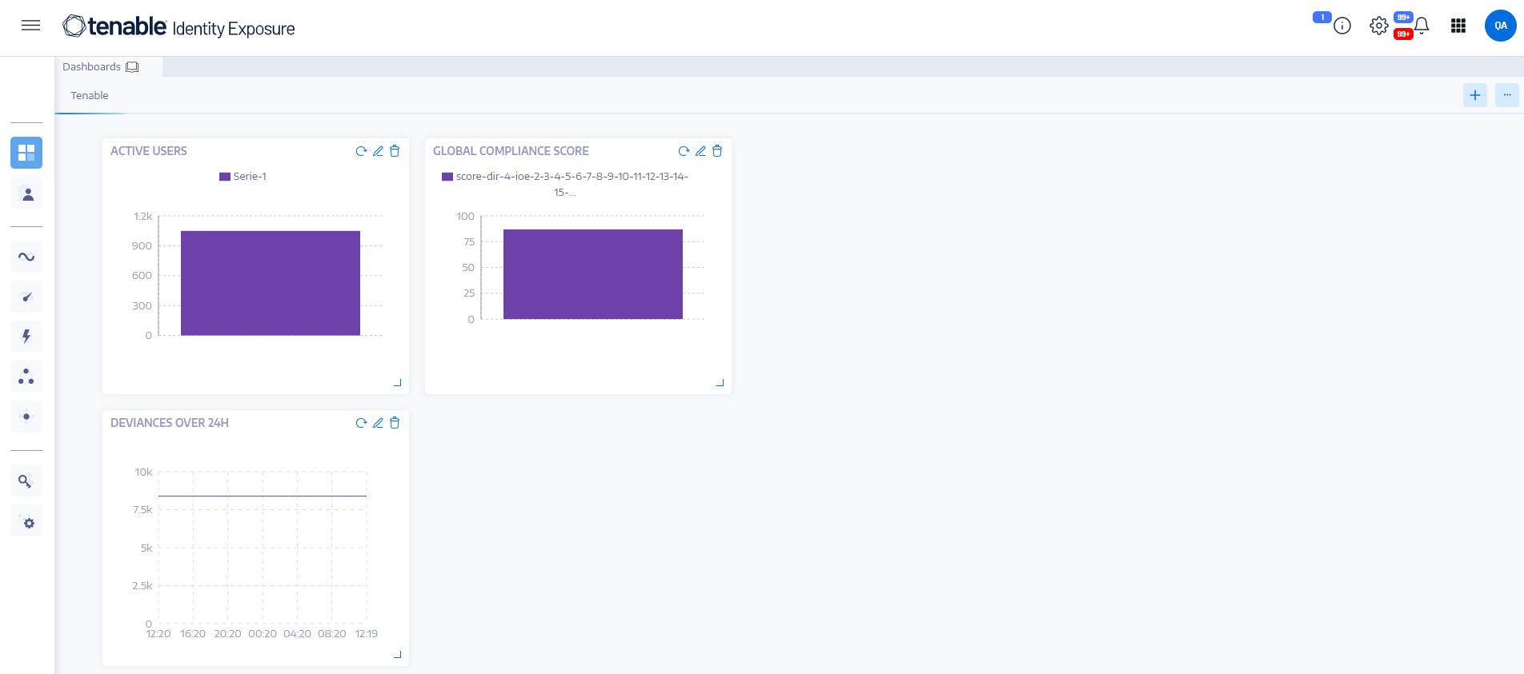Click the DEVIANCES OVER 24H widget title
1524x674 pixels.
(x=170, y=423)
